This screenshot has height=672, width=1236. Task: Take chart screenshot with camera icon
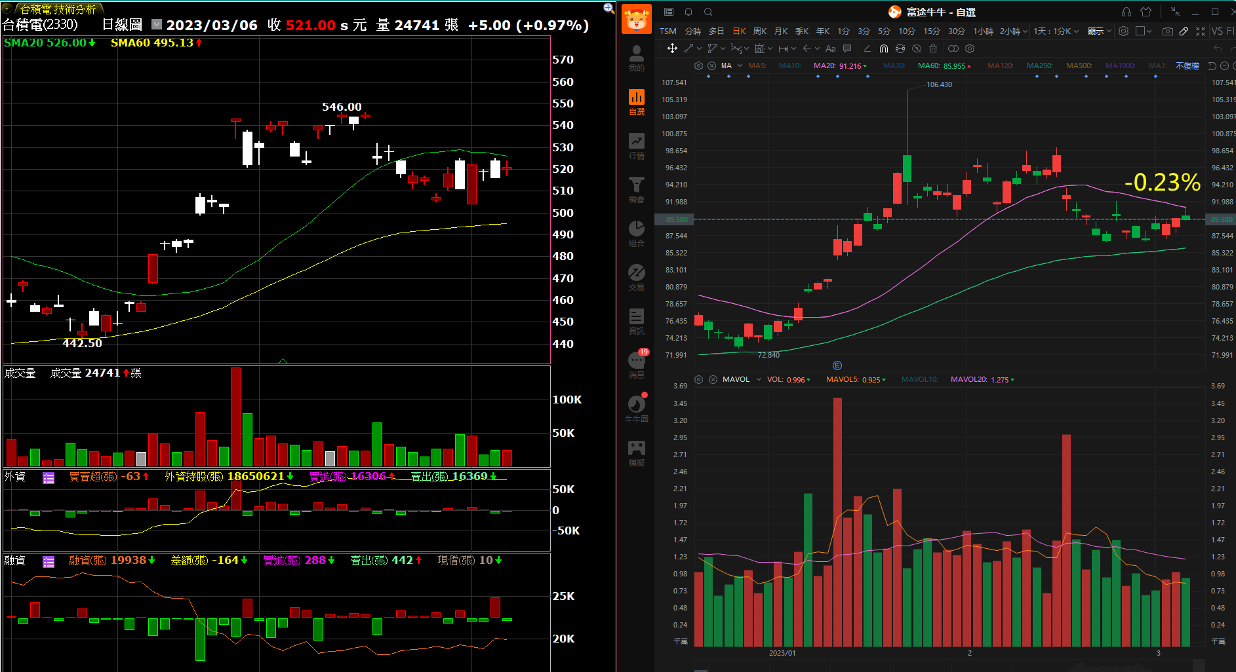[1168, 31]
